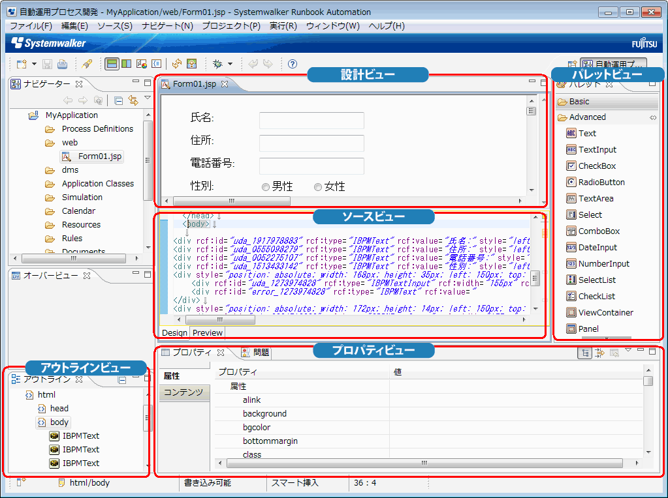
Task: Click the orange refresh arrows toolbar icon
Action: click(x=177, y=65)
